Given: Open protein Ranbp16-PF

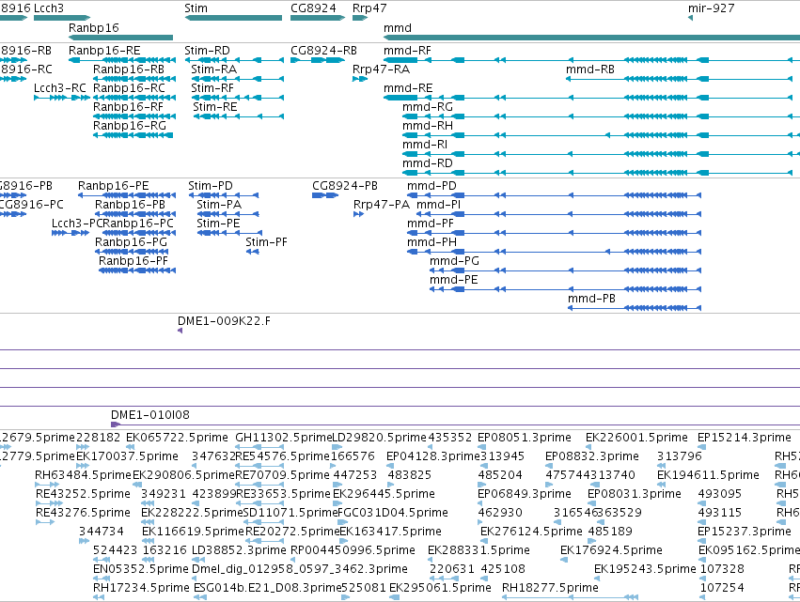Looking at the screenshot, I should pyautogui.click(x=133, y=261).
